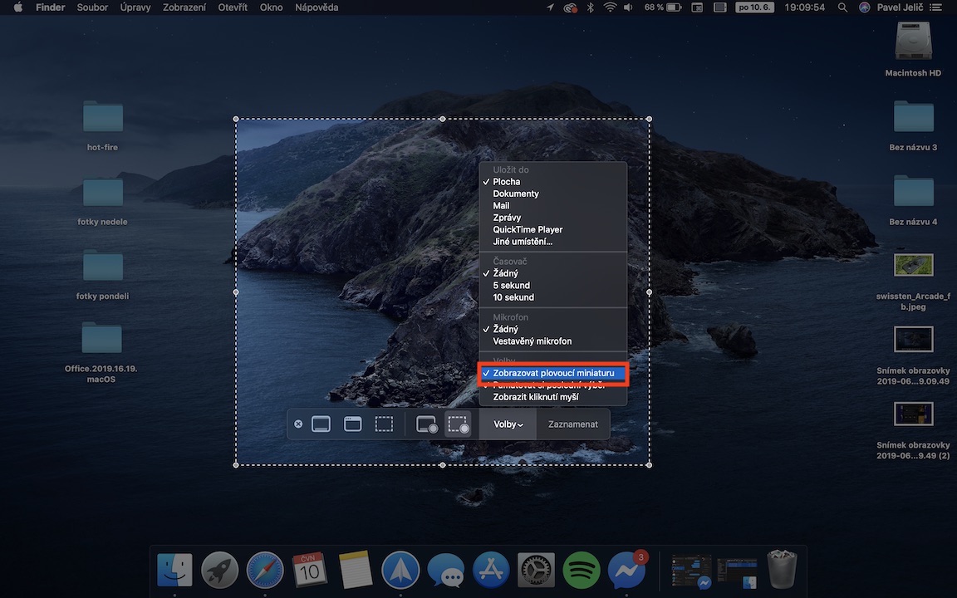Pick Jiné umístění… save location
This screenshot has height=598, width=957.
(x=523, y=242)
